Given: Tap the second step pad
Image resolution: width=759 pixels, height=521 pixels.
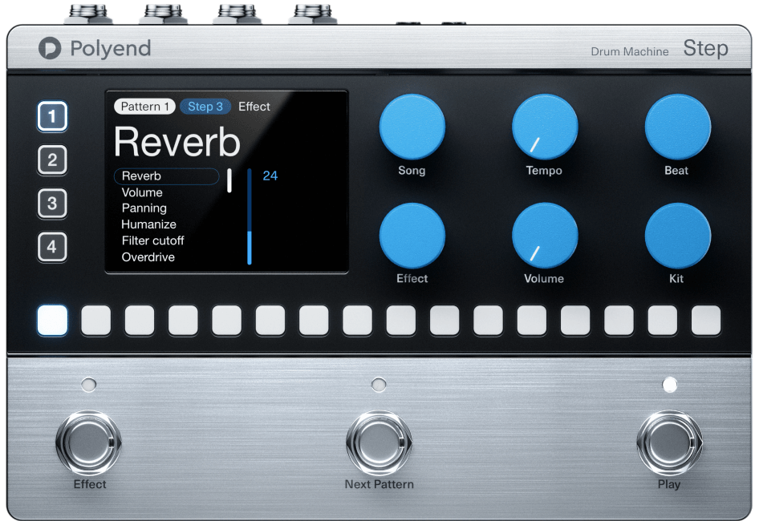Looking at the screenshot, I should click(x=95, y=321).
